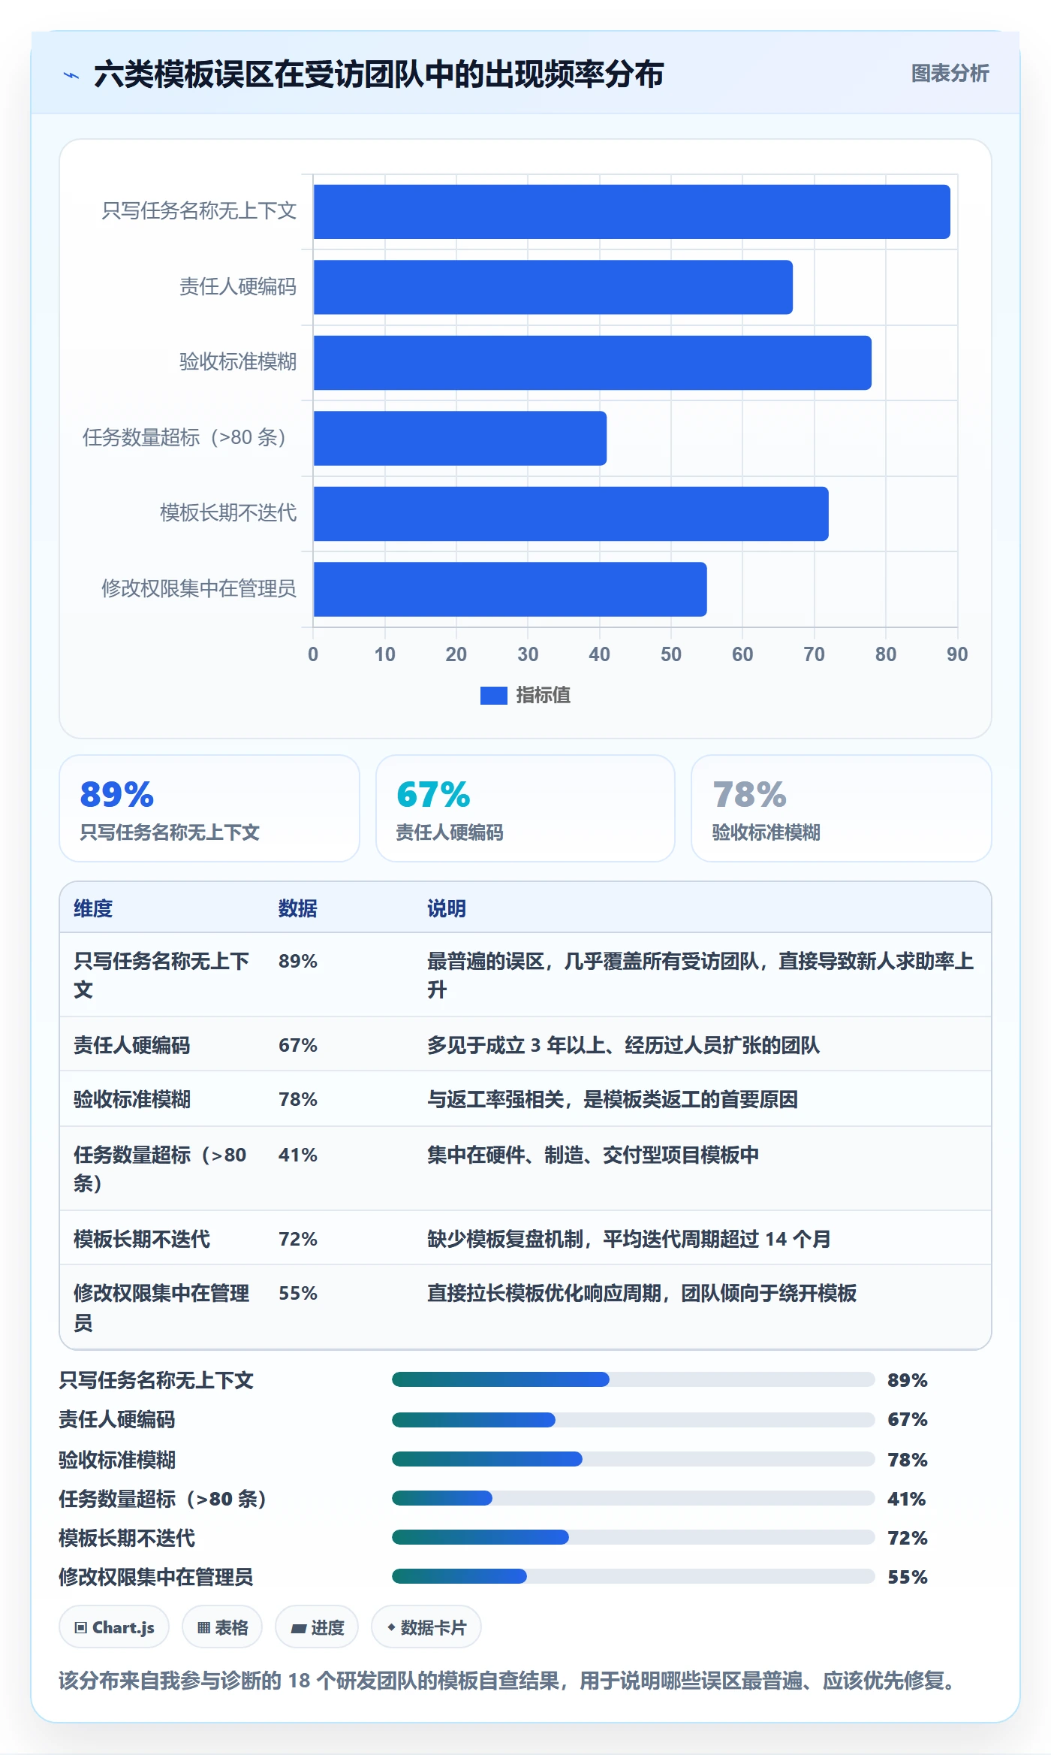Click description 与返工率强相关 in table
This screenshot has width=1051, height=1755.
coord(613,1099)
